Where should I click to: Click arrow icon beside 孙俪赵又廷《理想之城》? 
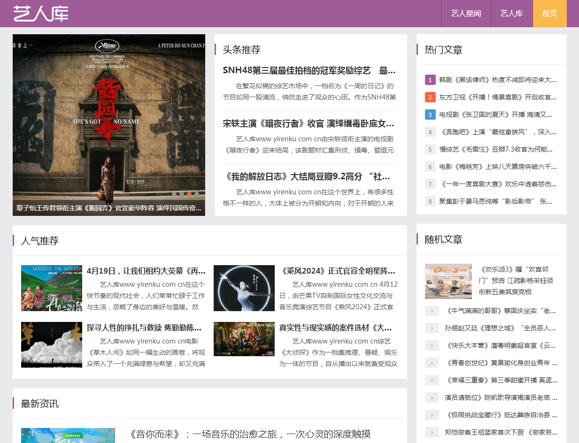pos(432,328)
